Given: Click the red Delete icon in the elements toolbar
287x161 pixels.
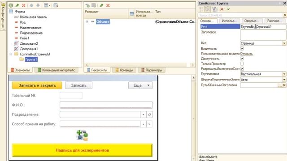Looking at the screenshot, I should point(24,5).
